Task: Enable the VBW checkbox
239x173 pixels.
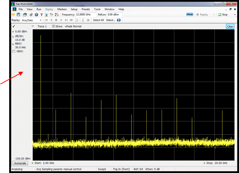Action: click(14, 52)
